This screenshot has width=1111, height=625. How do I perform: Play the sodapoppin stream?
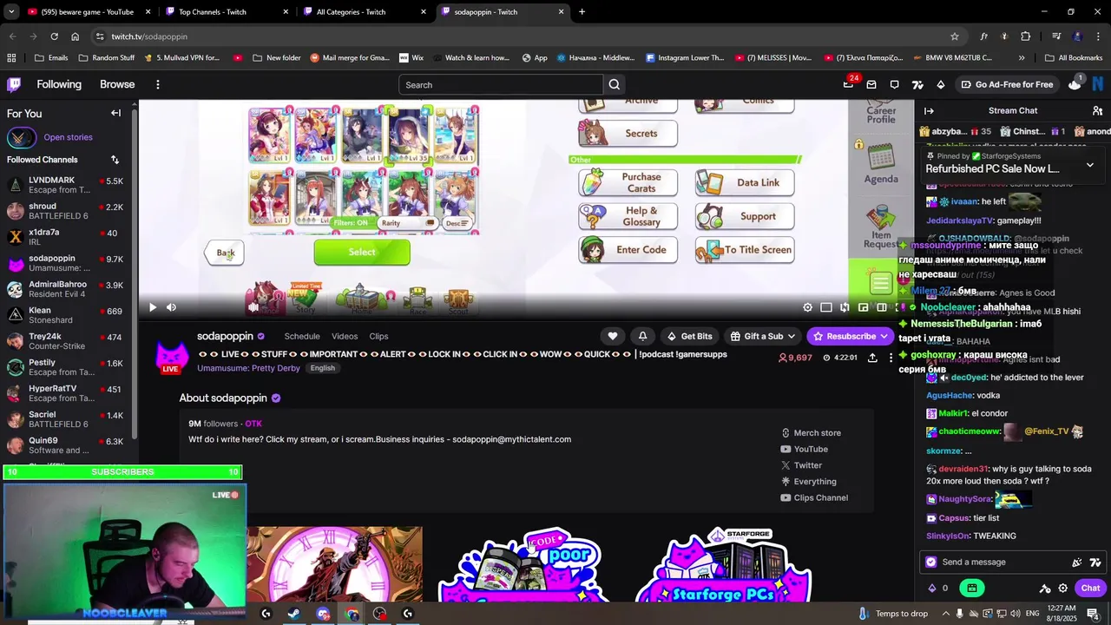click(153, 307)
